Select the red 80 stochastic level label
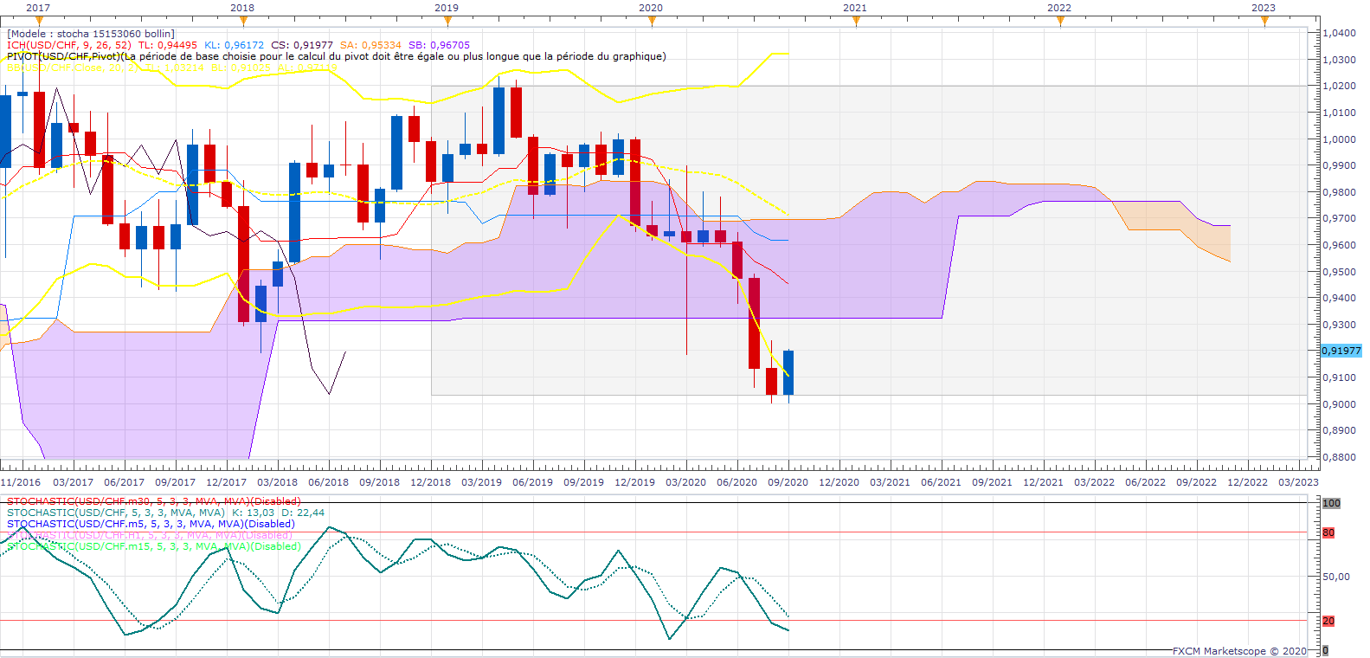Screen dimensions: 1370x658 pos(1328,532)
